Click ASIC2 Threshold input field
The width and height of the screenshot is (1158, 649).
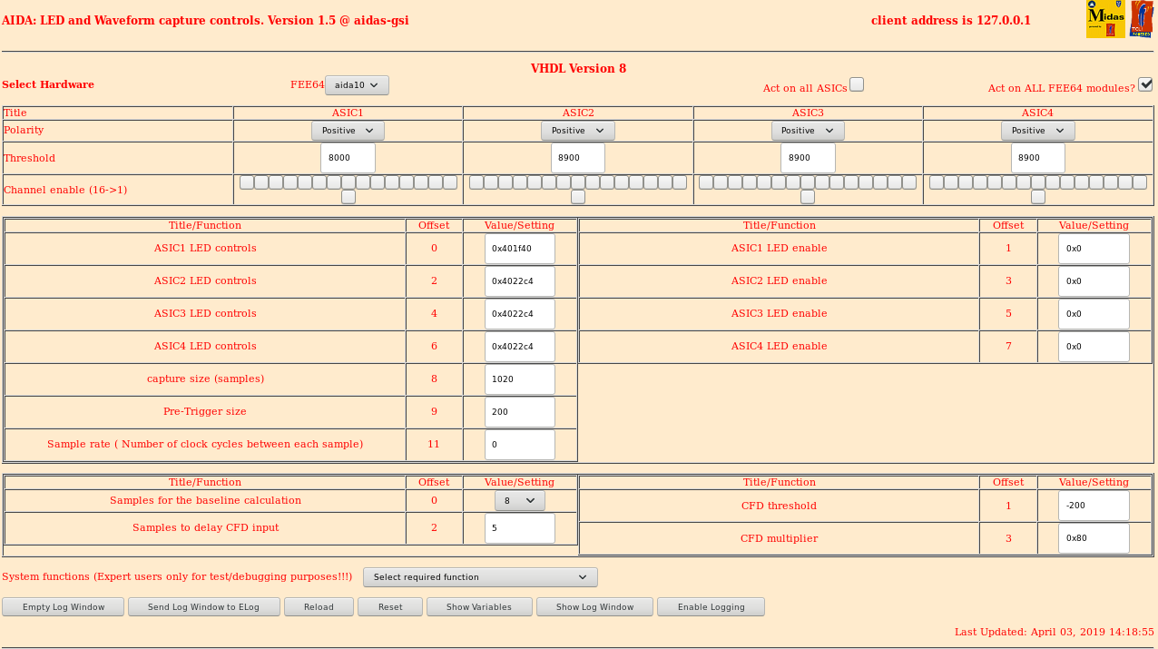[x=578, y=158]
